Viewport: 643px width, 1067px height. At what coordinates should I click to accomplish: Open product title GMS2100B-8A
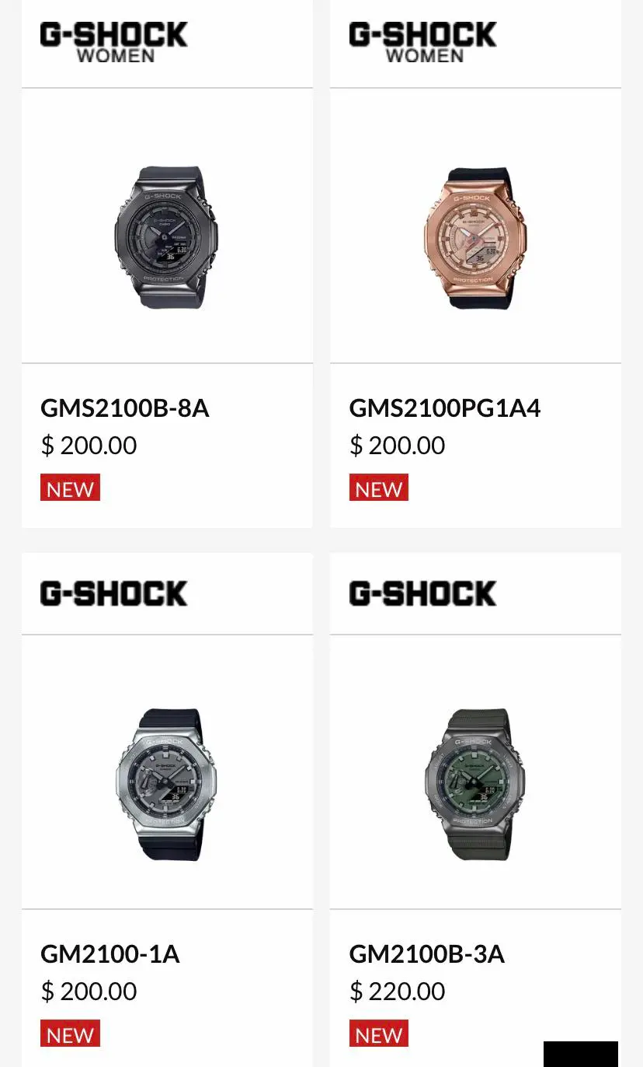click(x=125, y=408)
